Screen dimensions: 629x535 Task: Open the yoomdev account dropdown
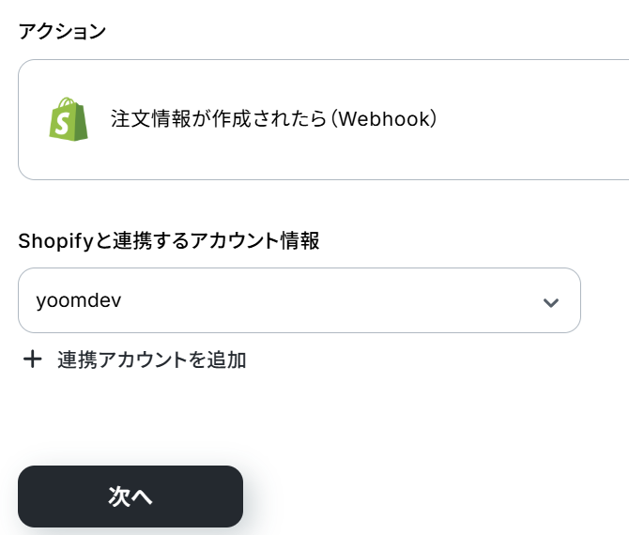coord(299,300)
